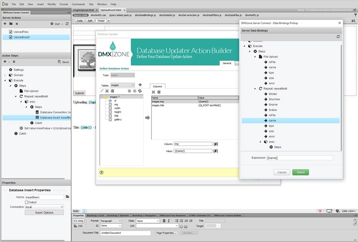Refresh the Server Data Bindings list

coord(338,36)
